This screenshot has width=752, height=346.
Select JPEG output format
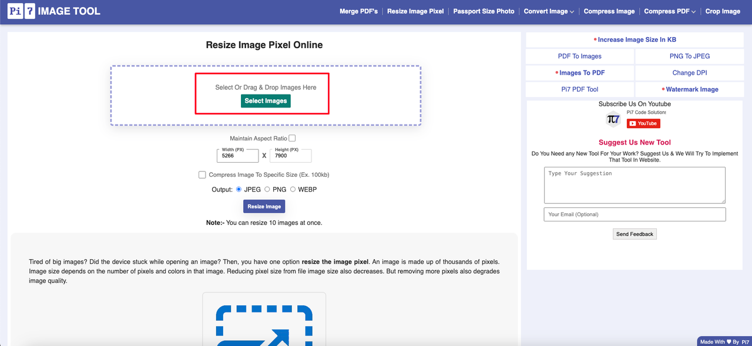pyautogui.click(x=239, y=190)
